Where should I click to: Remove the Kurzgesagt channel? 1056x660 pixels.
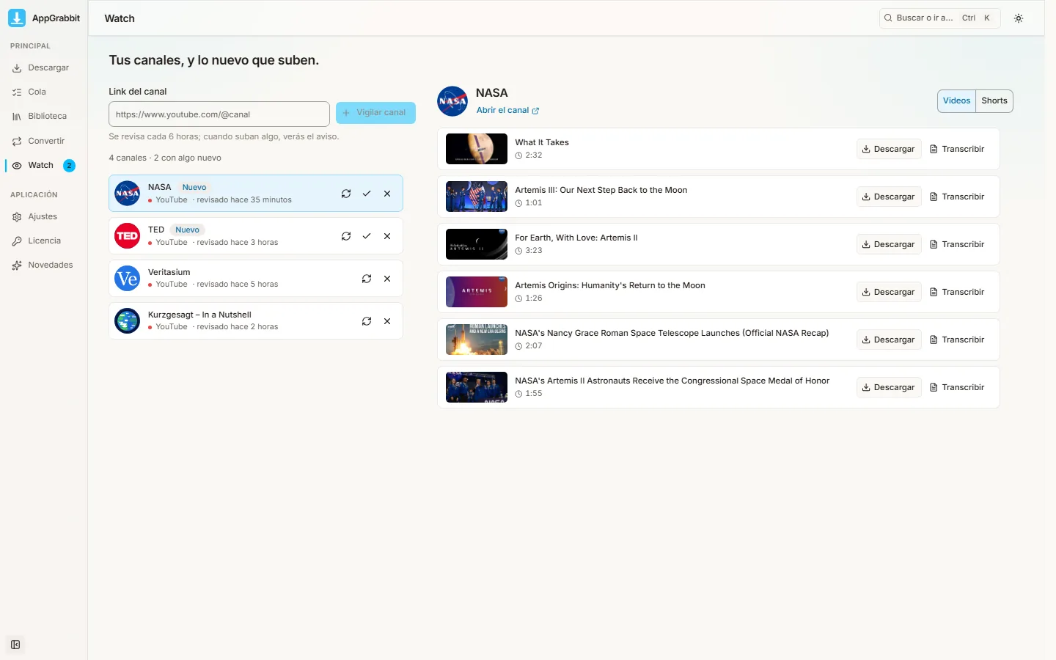click(387, 321)
